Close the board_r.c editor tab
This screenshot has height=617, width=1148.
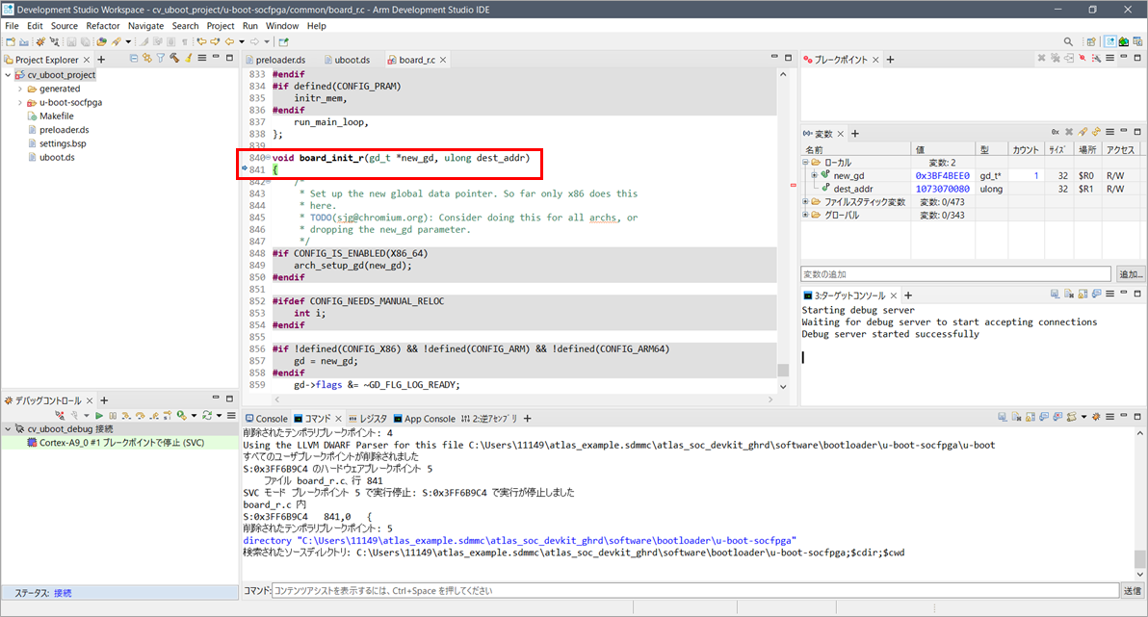443,60
